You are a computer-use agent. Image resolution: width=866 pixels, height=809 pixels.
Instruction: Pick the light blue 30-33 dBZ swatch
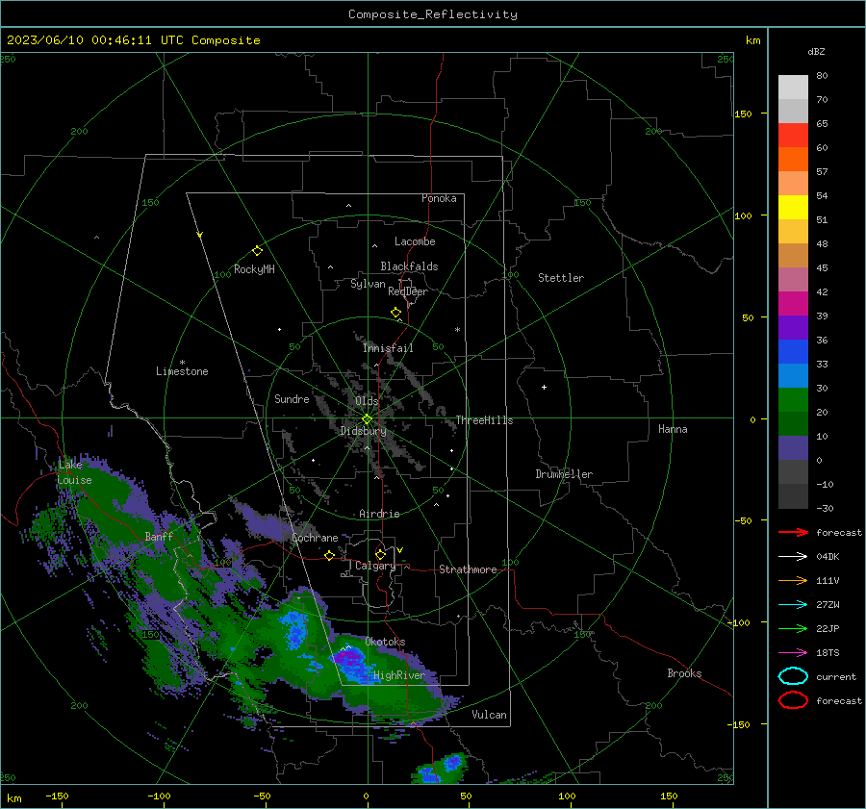(x=793, y=375)
